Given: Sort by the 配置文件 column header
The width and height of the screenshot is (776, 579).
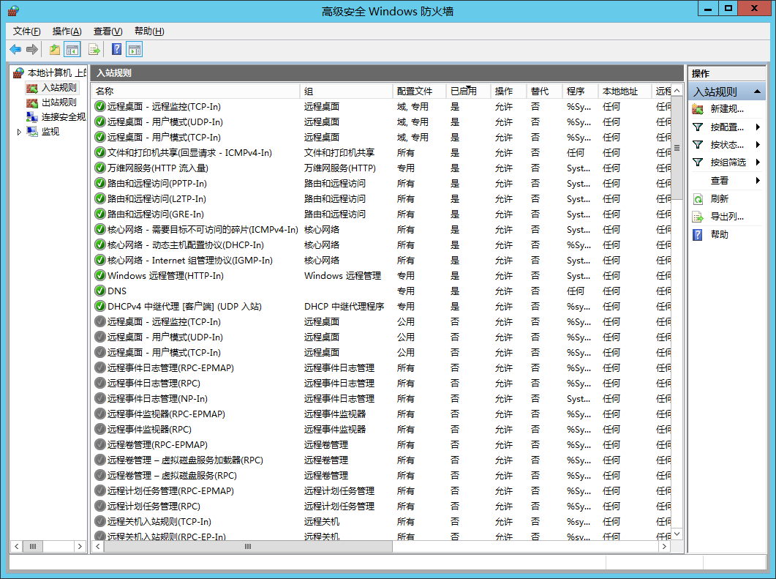Looking at the screenshot, I should pyautogui.click(x=419, y=91).
